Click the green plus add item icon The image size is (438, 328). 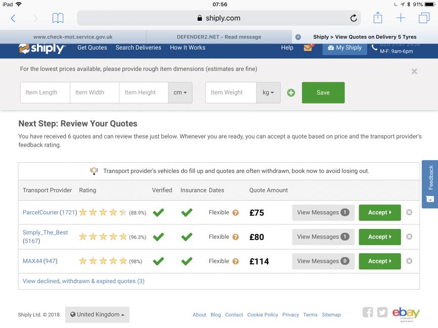coord(291,92)
